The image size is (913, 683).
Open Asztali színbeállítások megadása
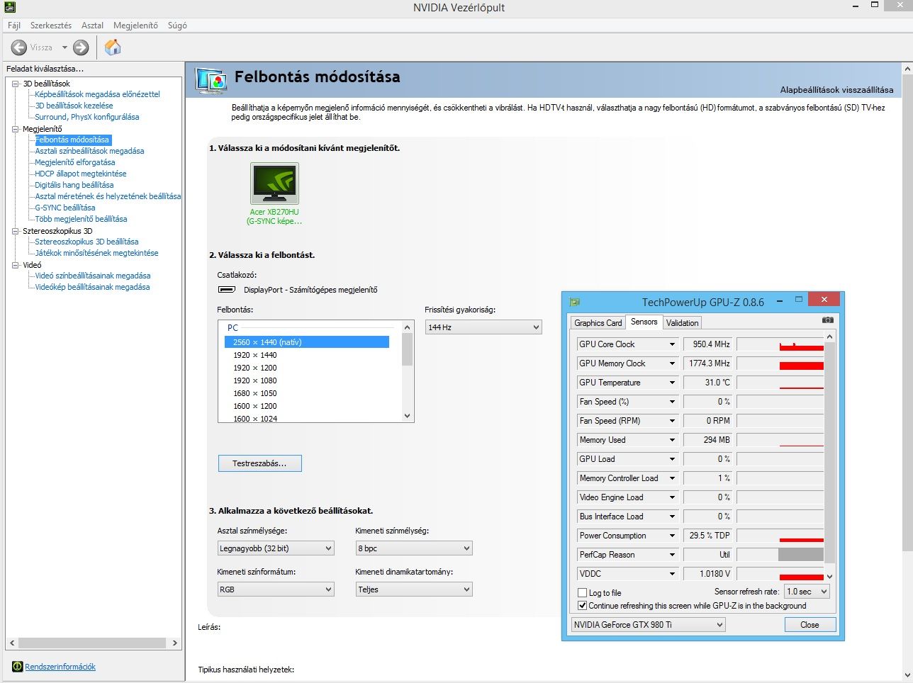(x=89, y=151)
